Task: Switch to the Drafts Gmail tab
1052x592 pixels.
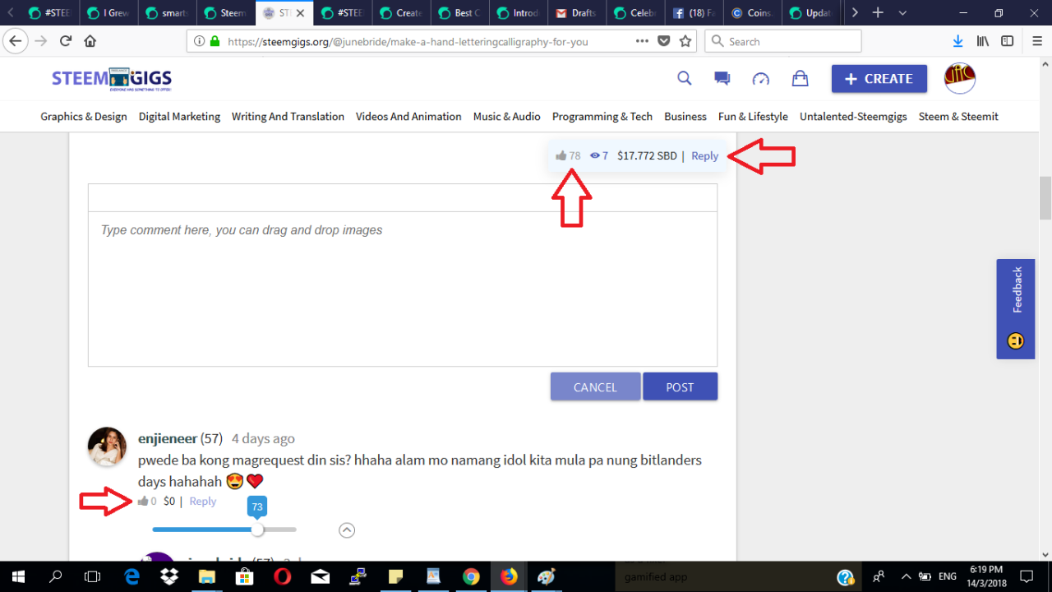Action: pyautogui.click(x=577, y=13)
